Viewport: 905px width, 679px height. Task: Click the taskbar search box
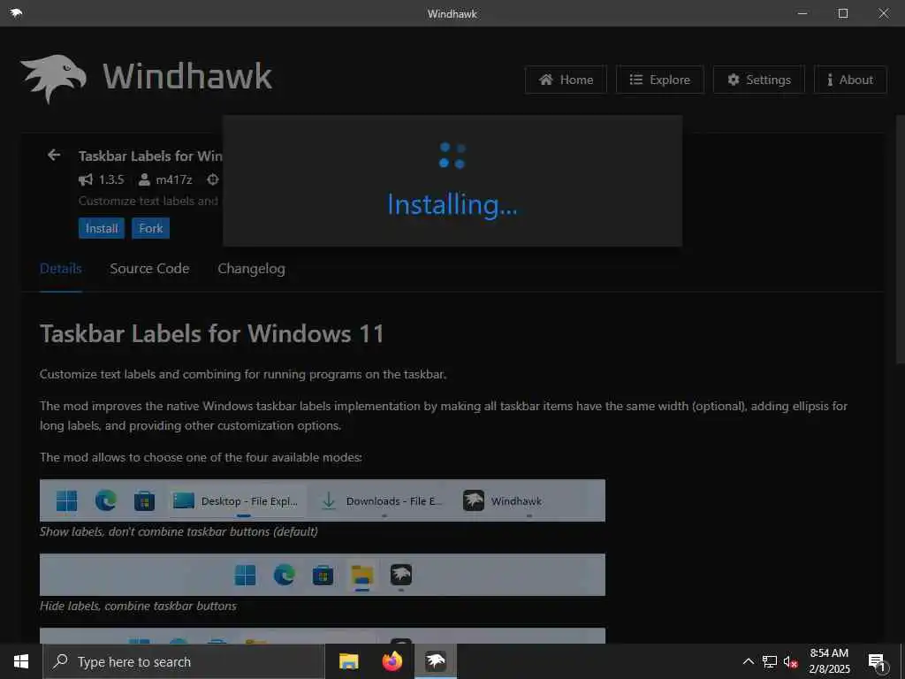(184, 661)
